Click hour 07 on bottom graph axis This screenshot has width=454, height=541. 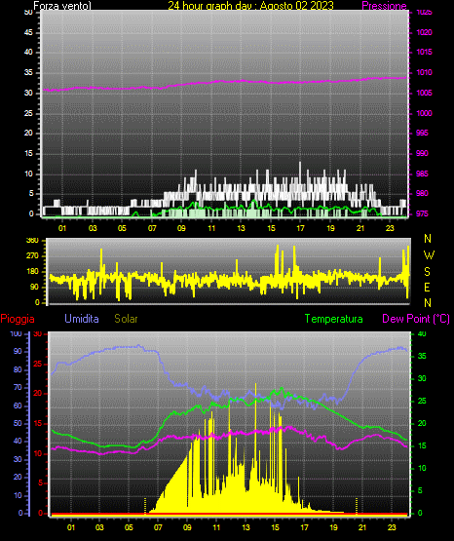pyautogui.click(x=158, y=527)
